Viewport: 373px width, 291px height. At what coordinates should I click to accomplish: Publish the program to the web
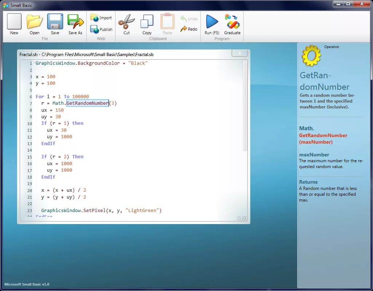[101, 29]
